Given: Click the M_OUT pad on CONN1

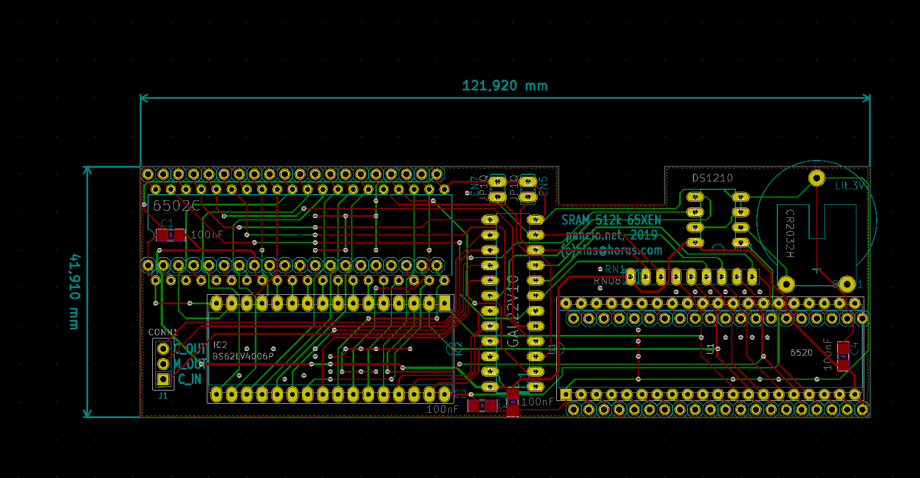Looking at the screenshot, I should click(x=163, y=364).
